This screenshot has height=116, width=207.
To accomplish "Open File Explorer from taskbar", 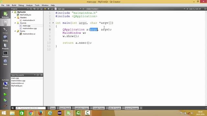I will [x=12, y=113].
